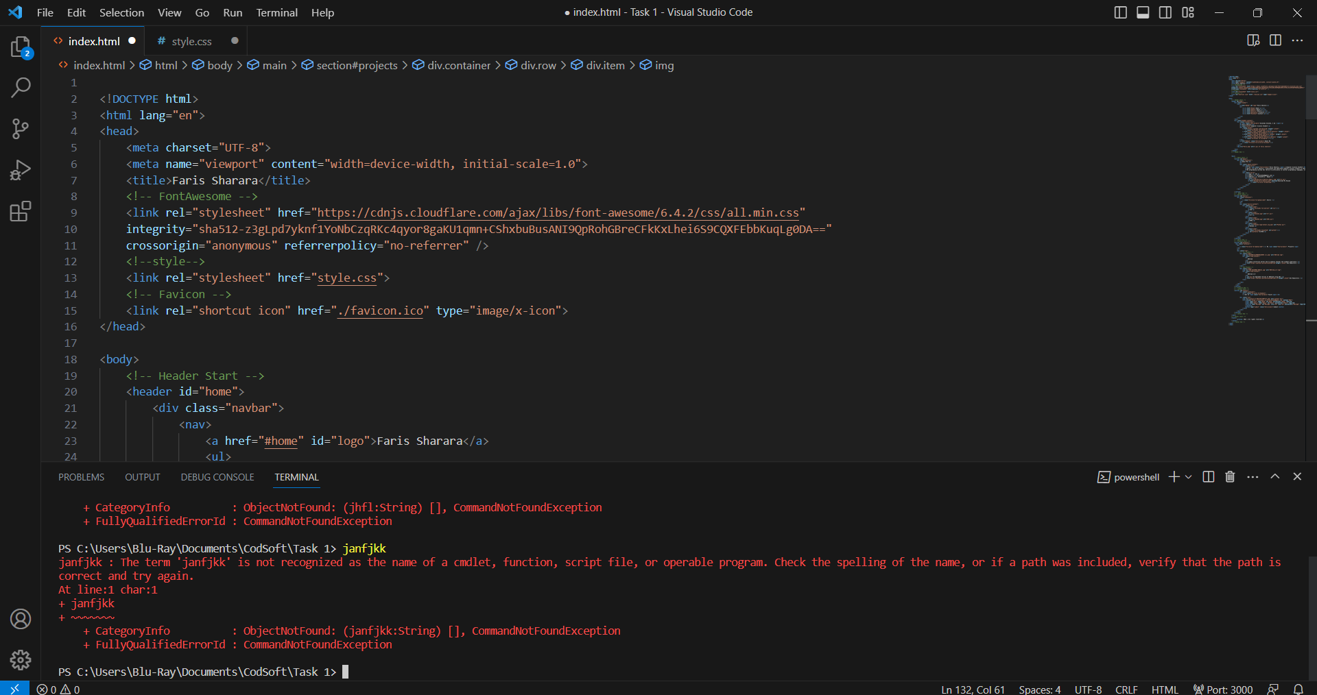Expand html breadcrumb item
The image size is (1317, 695).
159,65
